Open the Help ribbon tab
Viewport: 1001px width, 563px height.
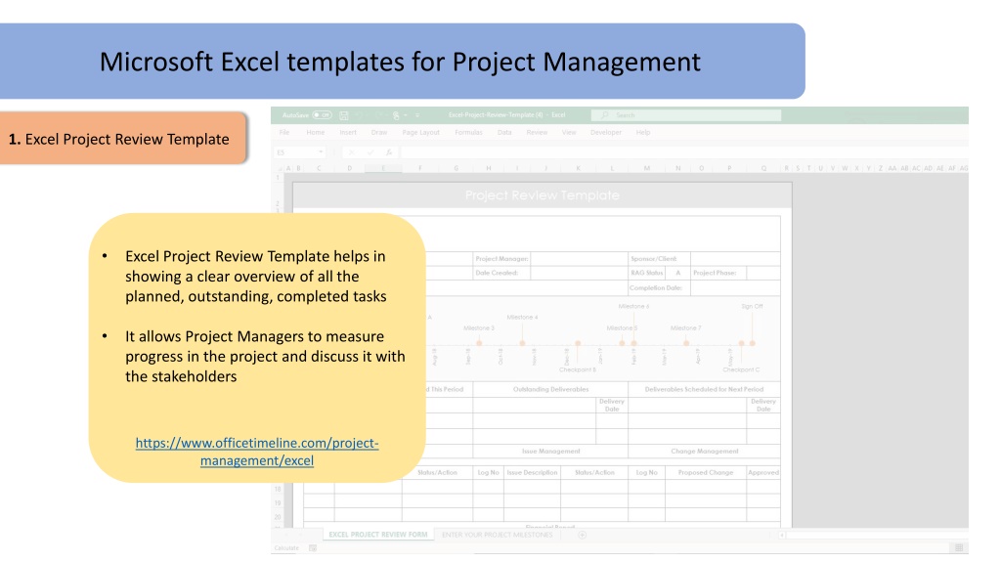pyautogui.click(x=643, y=133)
